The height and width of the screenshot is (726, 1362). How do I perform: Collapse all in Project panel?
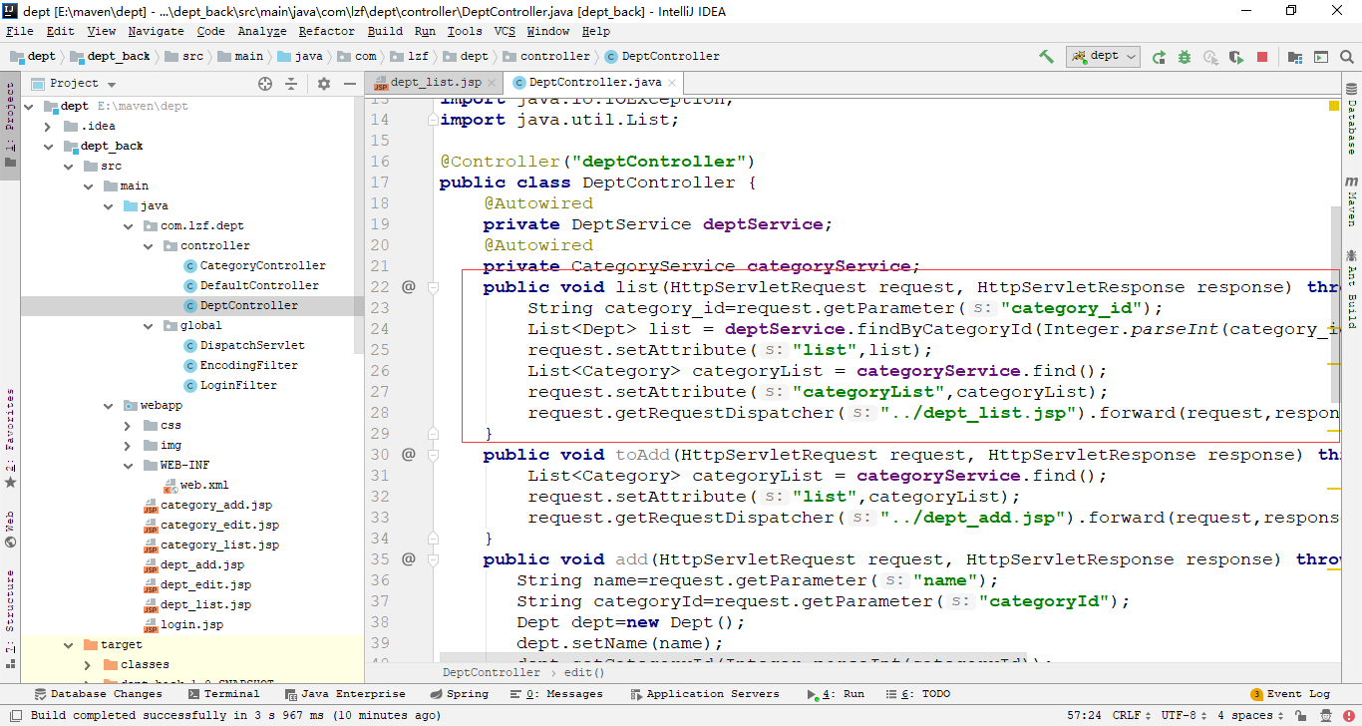[x=291, y=84]
